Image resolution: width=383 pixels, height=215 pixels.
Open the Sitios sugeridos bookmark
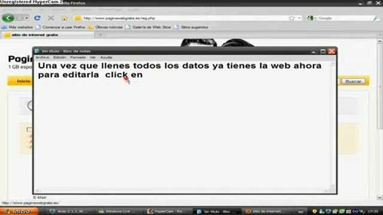(191, 27)
